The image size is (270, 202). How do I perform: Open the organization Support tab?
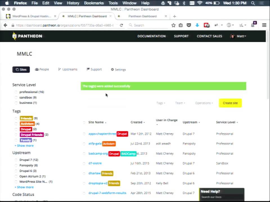coord(94,69)
